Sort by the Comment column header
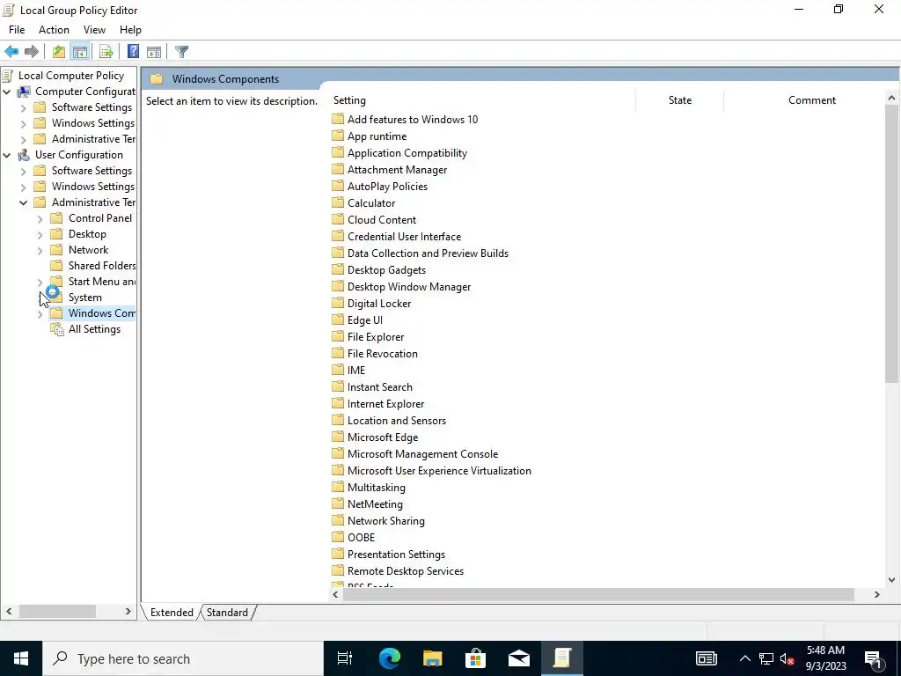 coord(811,100)
